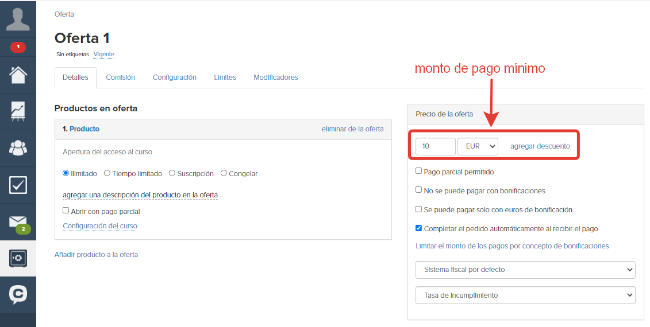This screenshot has width=650, height=327.
Task: Click the Productos en oferta heading
Action: coord(96,108)
